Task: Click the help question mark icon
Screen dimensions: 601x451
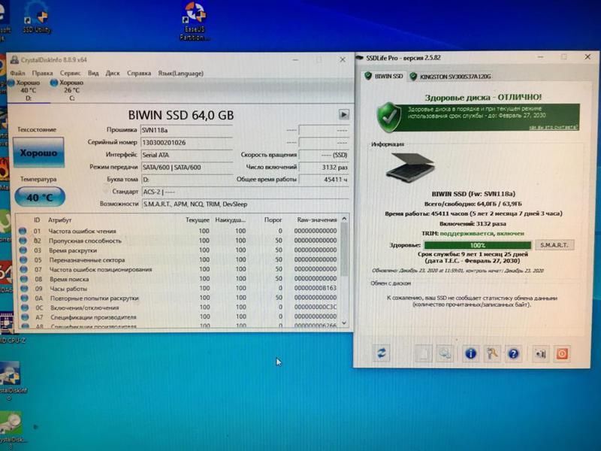Action: coord(514,353)
